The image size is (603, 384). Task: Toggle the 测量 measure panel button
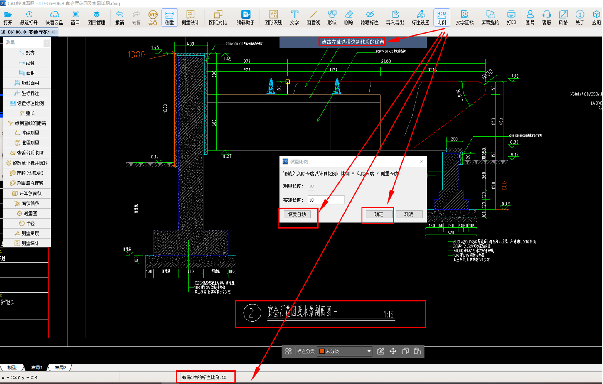[x=170, y=18]
